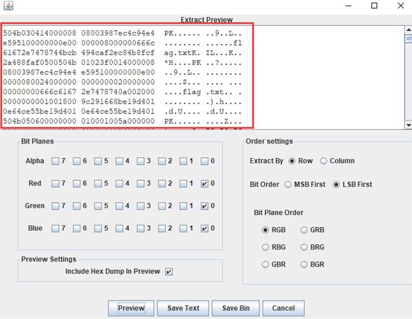Enable Alpha bit plane 4 checkbox
This screenshot has width=412, height=319.
tap(119, 161)
